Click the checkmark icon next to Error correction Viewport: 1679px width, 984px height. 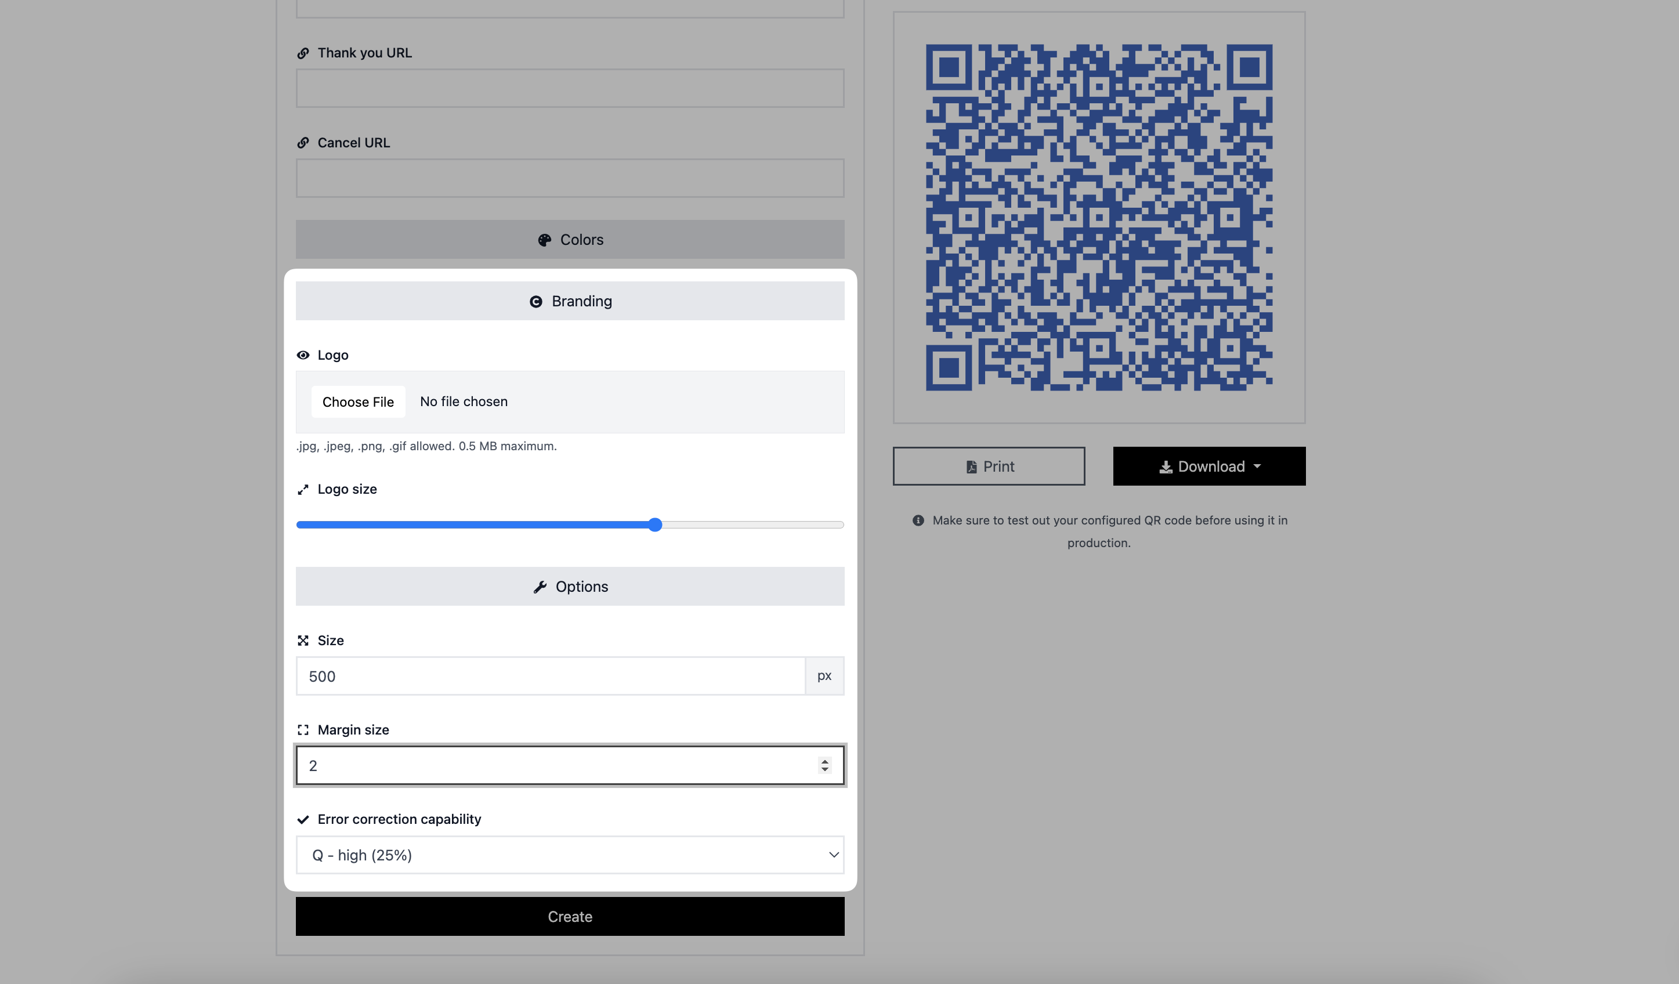pyautogui.click(x=302, y=819)
